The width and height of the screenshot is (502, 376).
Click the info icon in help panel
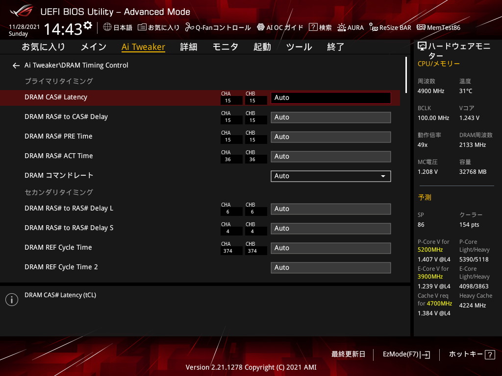[12, 300]
